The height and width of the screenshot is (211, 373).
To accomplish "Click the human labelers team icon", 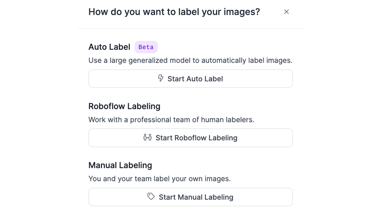I will click(x=147, y=137).
